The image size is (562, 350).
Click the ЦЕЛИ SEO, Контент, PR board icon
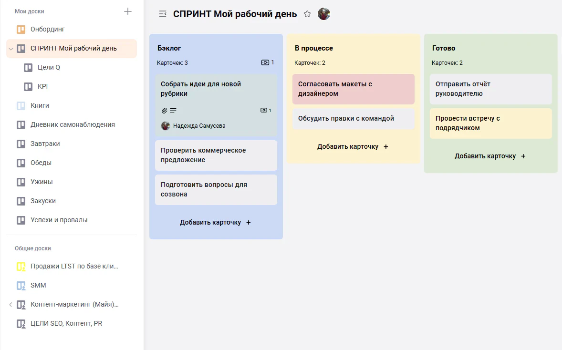pos(21,323)
